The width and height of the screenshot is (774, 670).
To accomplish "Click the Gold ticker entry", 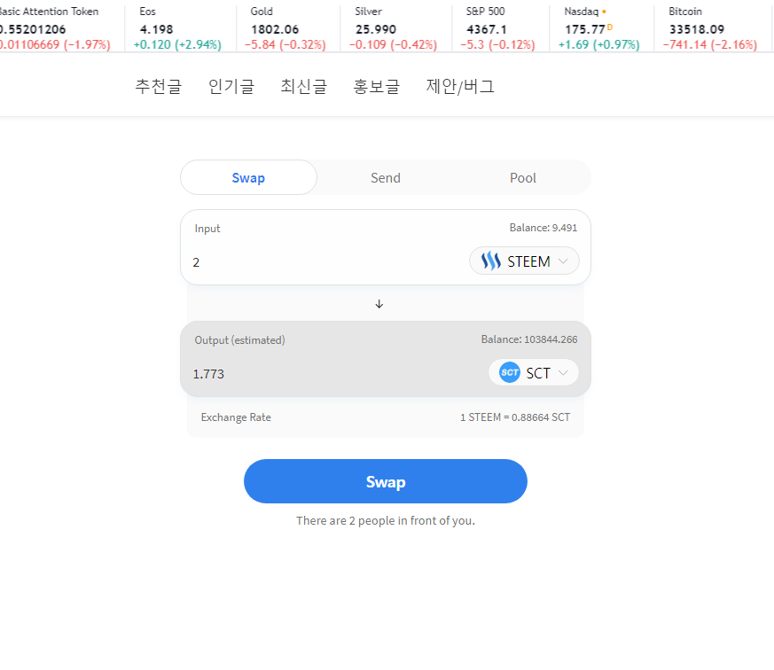I will (288, 27).
